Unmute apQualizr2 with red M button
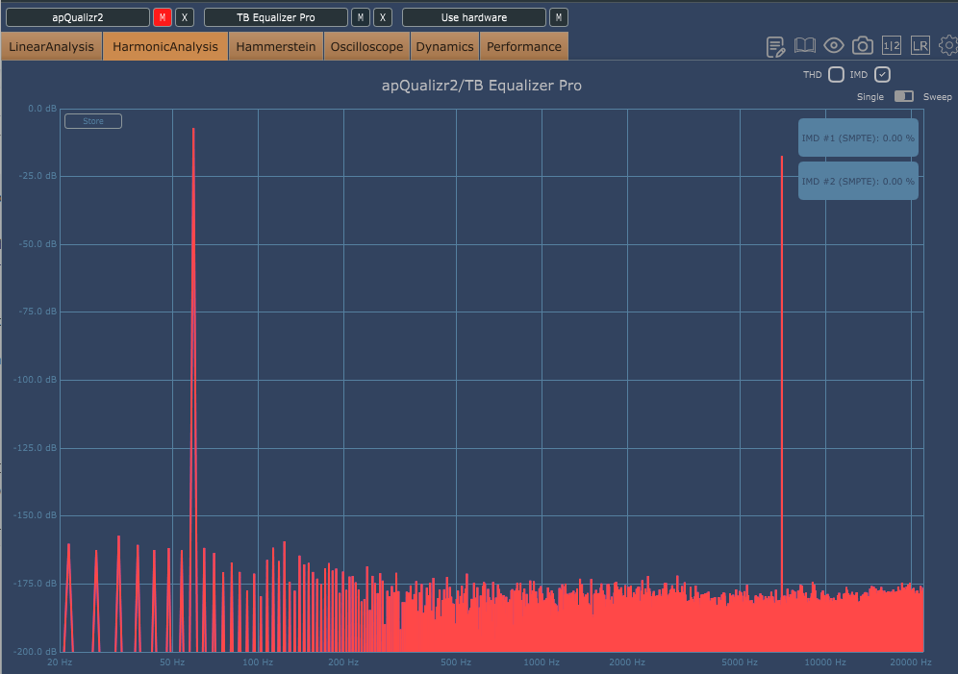Image resolution: width=958 pixels, height=674 pixels. point(163,17)
